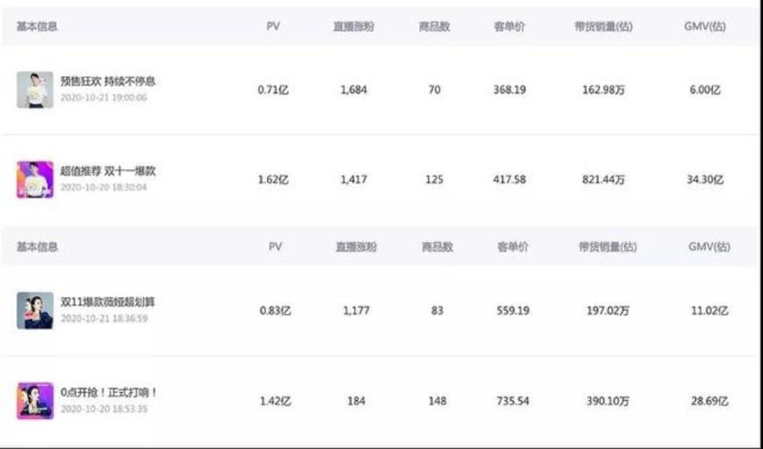Image resolution: width=763 pixels, height=449 pixels.
Task: Sort by 商品数 in top header
Action: [x=435, y=26]
